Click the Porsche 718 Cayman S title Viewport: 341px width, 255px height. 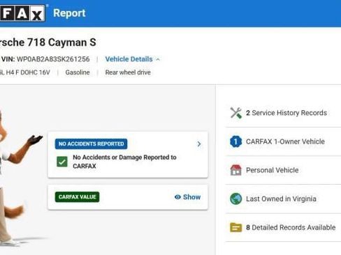(x=48, y=42)
